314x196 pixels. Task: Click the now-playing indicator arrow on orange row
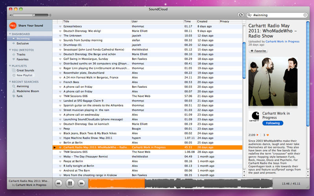coord(55,147)
